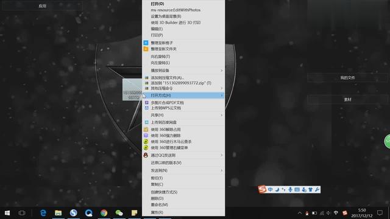Open network status in the system tray
The image size is (390, 219).
point(322,213)
